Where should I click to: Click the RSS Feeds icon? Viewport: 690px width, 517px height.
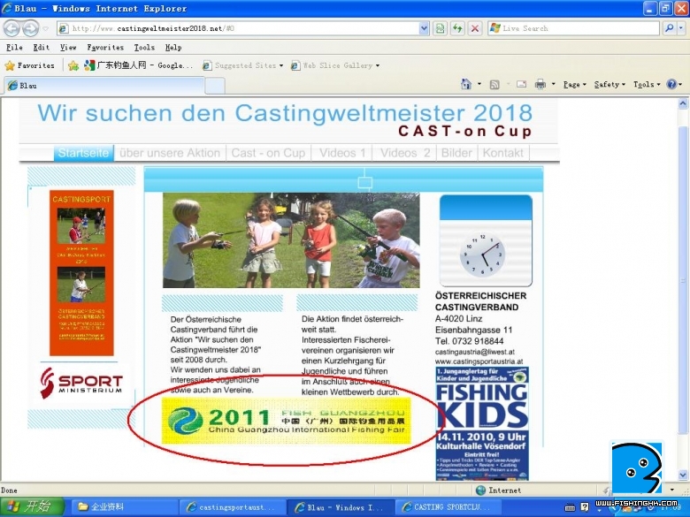[494, 85]
